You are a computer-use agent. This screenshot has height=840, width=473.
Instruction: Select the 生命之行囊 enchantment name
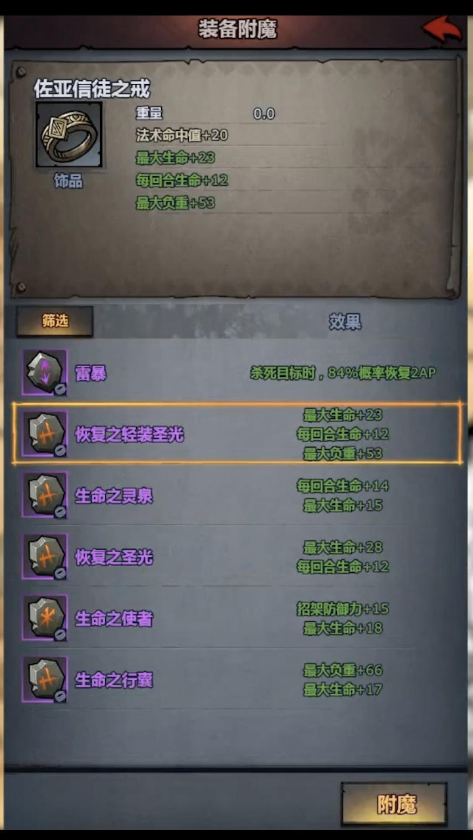click(114, 680)
